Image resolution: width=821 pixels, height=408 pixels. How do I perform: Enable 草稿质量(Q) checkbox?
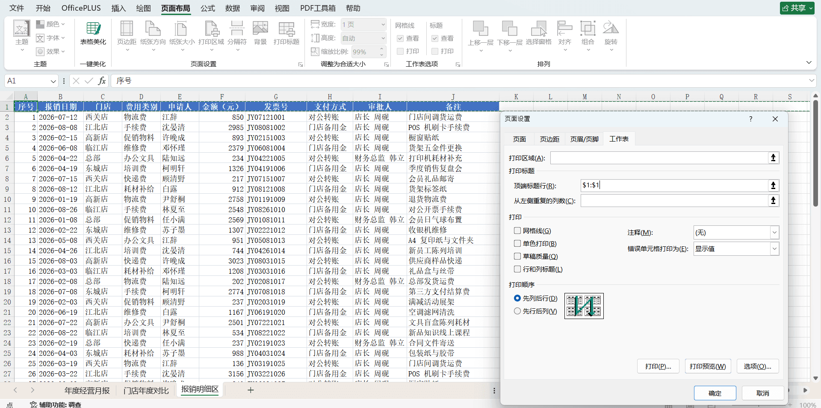pos(517,256)
